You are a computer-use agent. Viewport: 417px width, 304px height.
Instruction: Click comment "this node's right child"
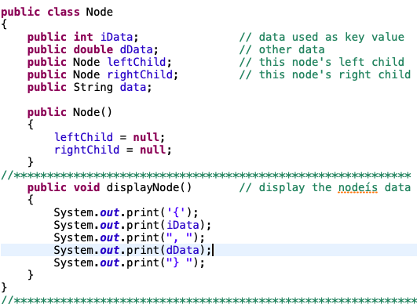[325, 74]
